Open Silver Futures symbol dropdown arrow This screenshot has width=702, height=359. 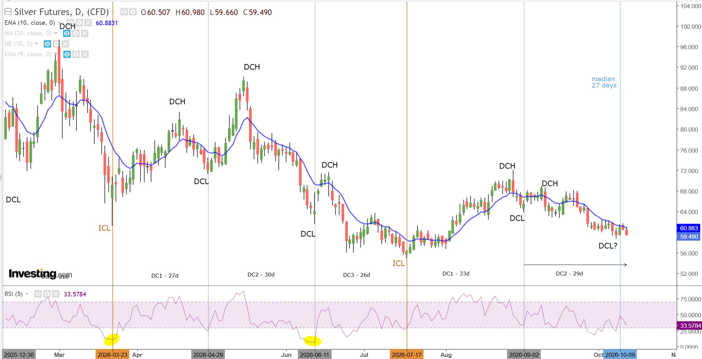pos(113,12)
